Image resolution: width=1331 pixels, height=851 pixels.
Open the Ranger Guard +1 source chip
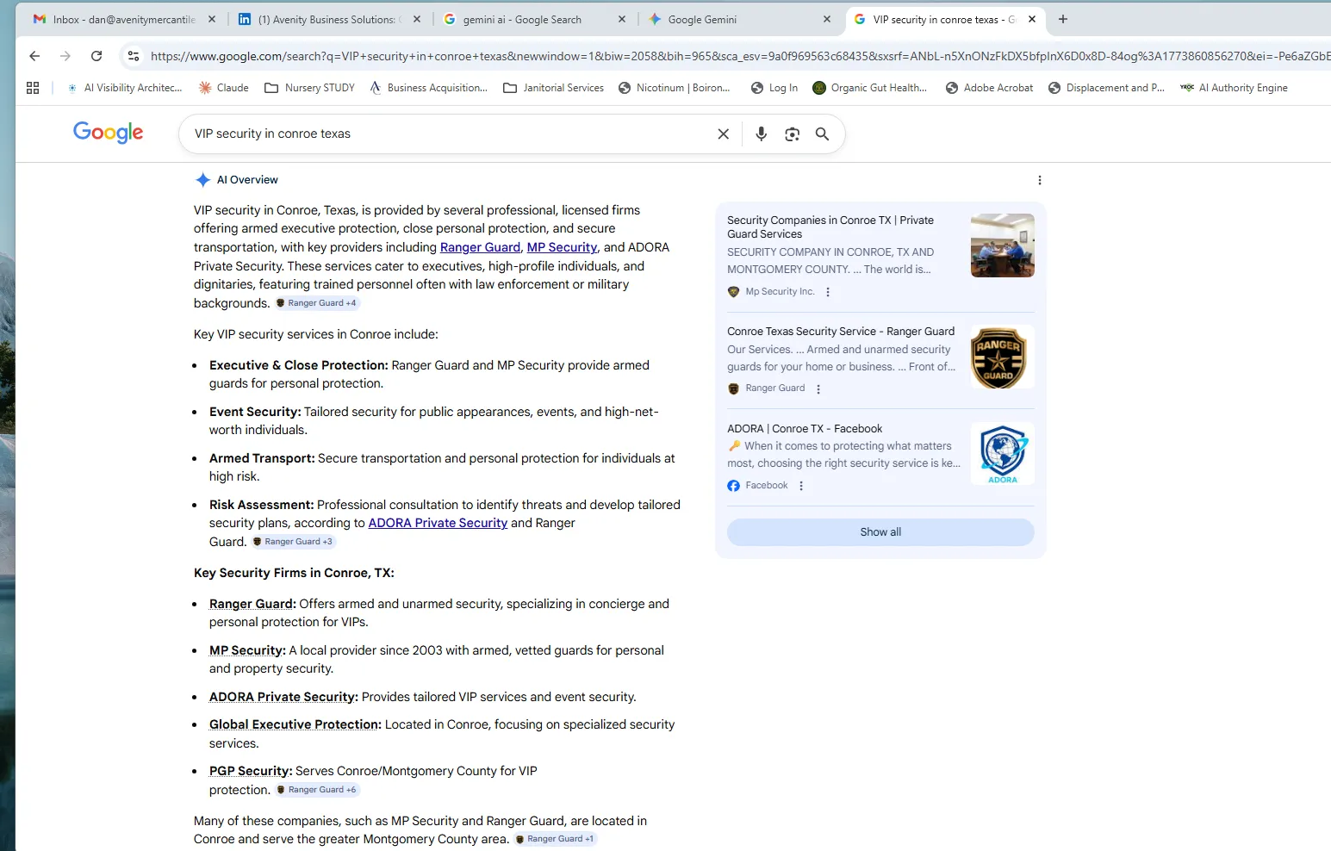[x=556, y=839]
